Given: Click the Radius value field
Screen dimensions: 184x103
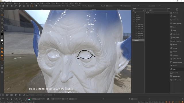Looking at the screenshot, I should (90, 6).
